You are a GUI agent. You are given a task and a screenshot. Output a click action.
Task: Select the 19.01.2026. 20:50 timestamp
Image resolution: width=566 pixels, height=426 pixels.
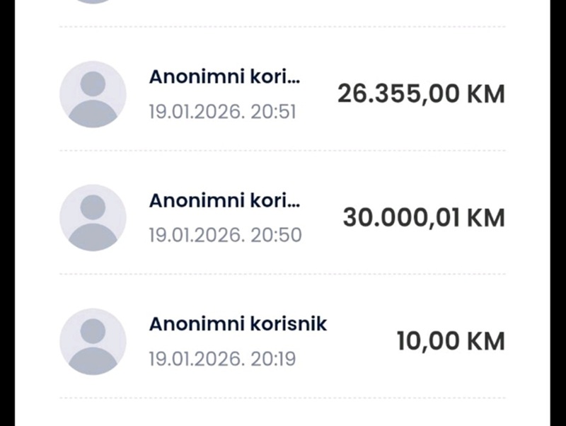225,235
